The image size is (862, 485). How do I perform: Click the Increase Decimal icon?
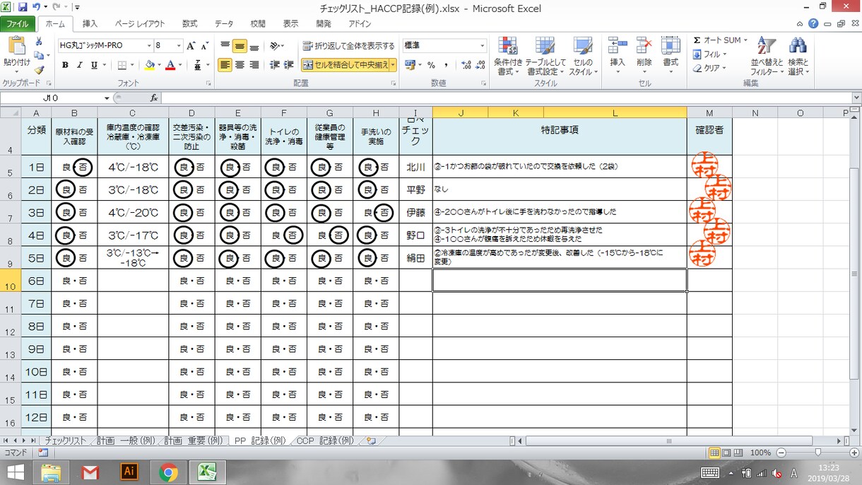click(x=466, y=65)
